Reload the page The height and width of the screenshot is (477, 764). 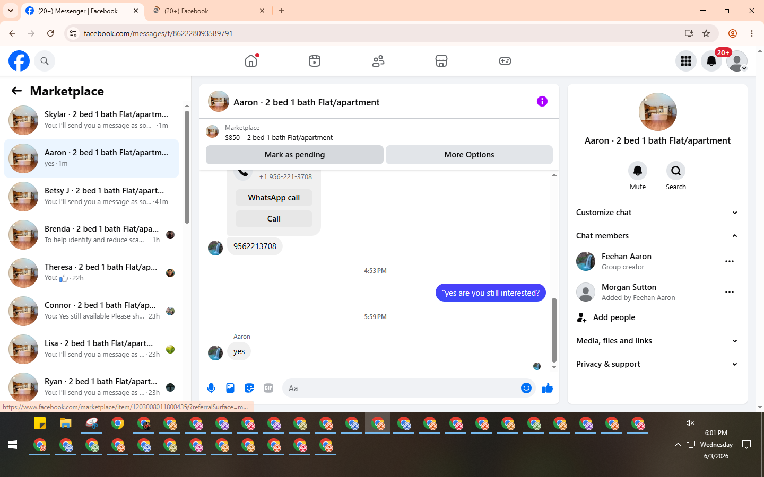(x=50, y=33)
